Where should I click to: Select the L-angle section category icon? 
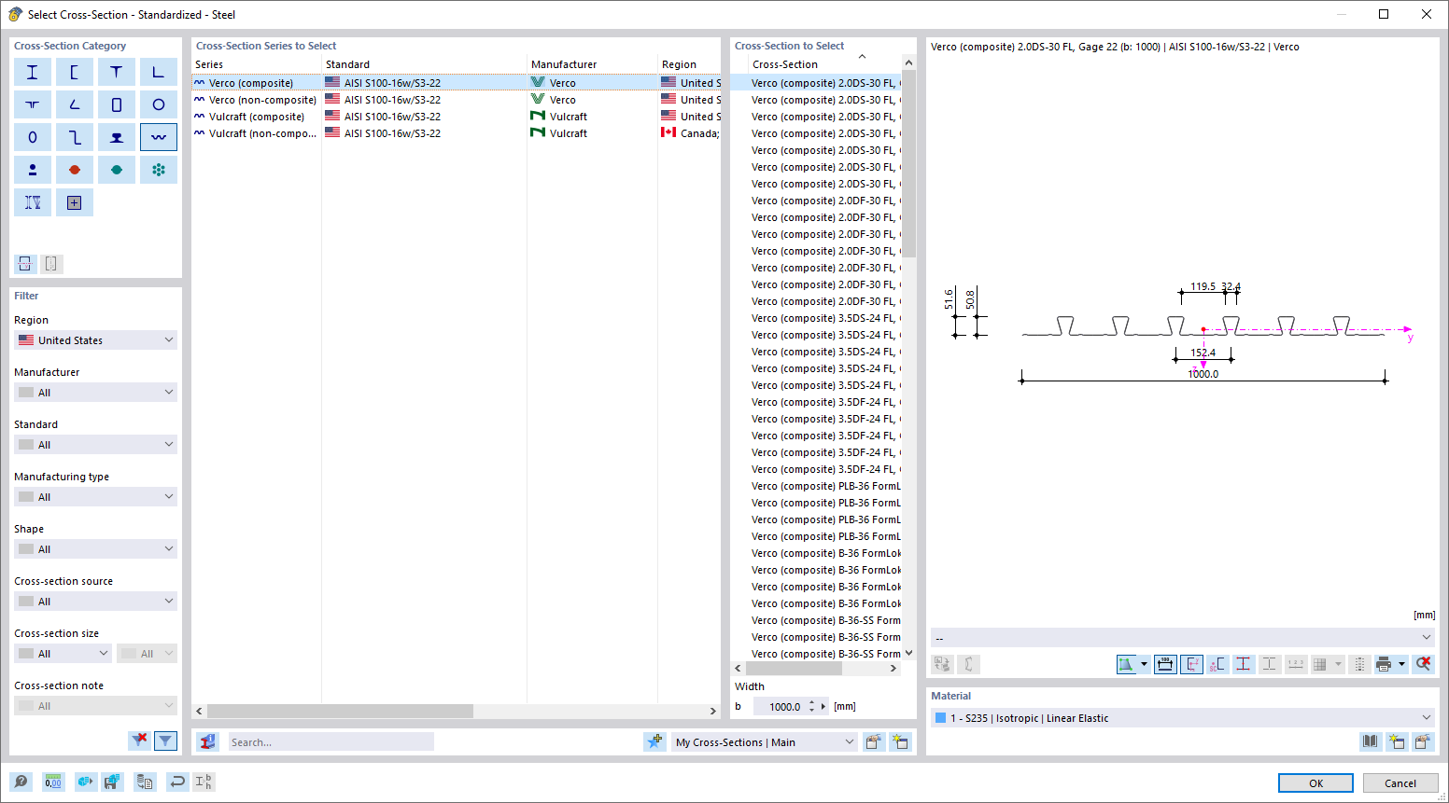[159, 72]
